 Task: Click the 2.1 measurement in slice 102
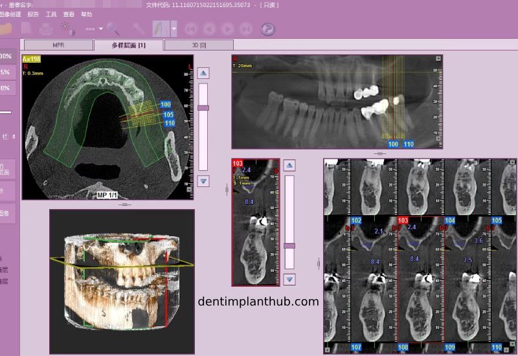[x=379, y=231]
